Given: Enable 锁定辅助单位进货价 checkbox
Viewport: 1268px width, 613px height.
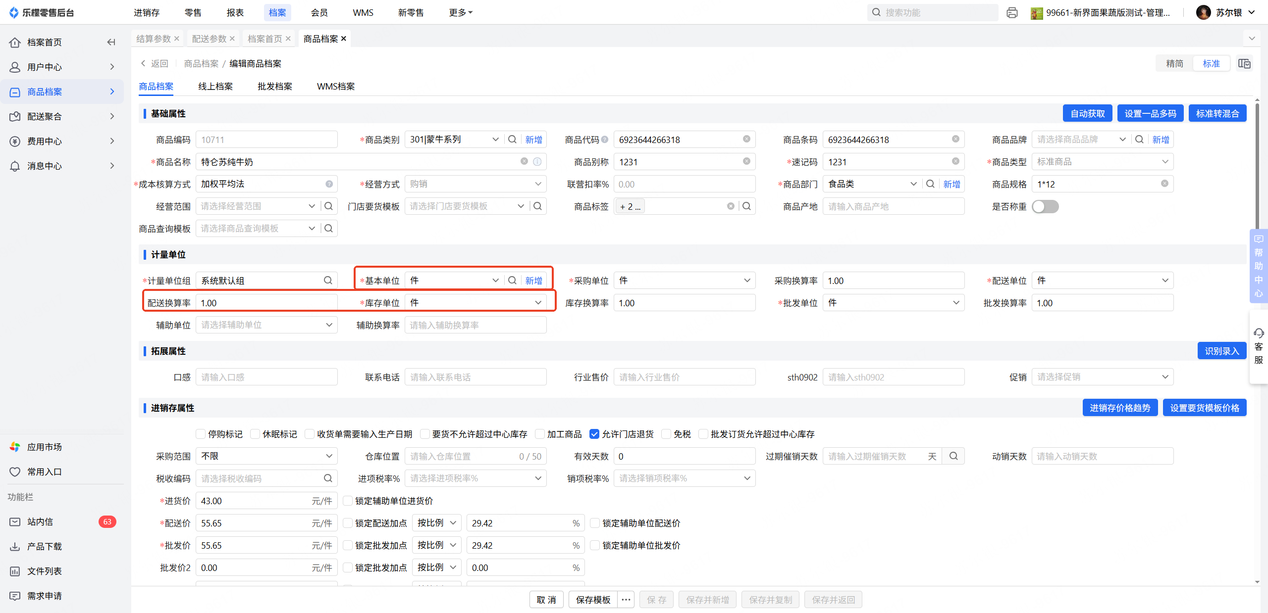Looking at the screenshot, I should click(348, 501).
